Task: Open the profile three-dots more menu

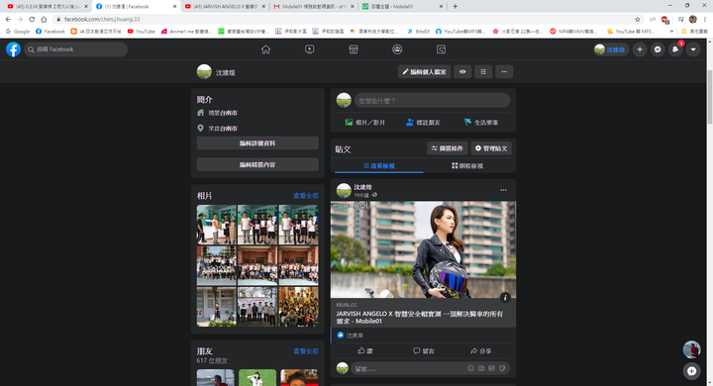Action: pyautogui.click(x=504, y=72)
